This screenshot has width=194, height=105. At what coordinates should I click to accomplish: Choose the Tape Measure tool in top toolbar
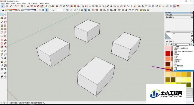[46, 6]
